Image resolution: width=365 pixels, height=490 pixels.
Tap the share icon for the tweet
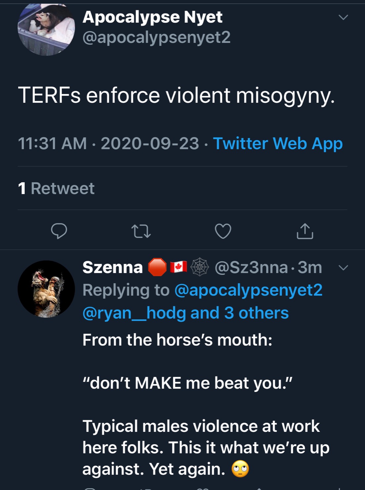click(x=304, y=231)
